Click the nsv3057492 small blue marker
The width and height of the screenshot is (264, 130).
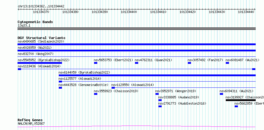click(x=190, y=63)
